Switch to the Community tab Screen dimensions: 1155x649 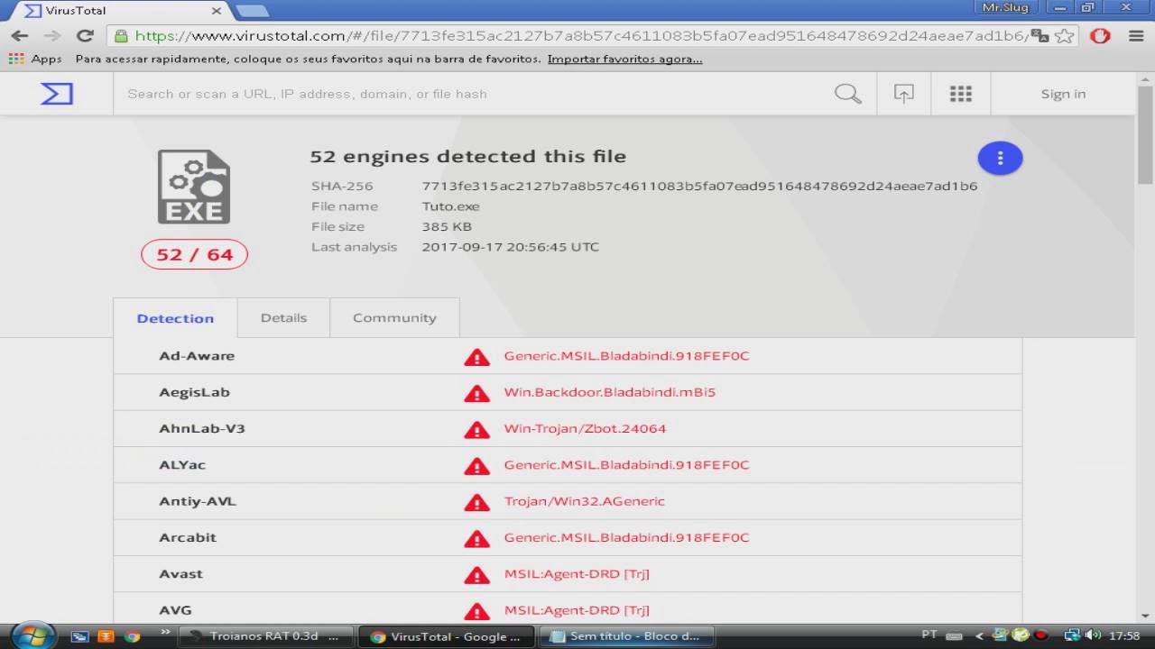tap(394, 318)
